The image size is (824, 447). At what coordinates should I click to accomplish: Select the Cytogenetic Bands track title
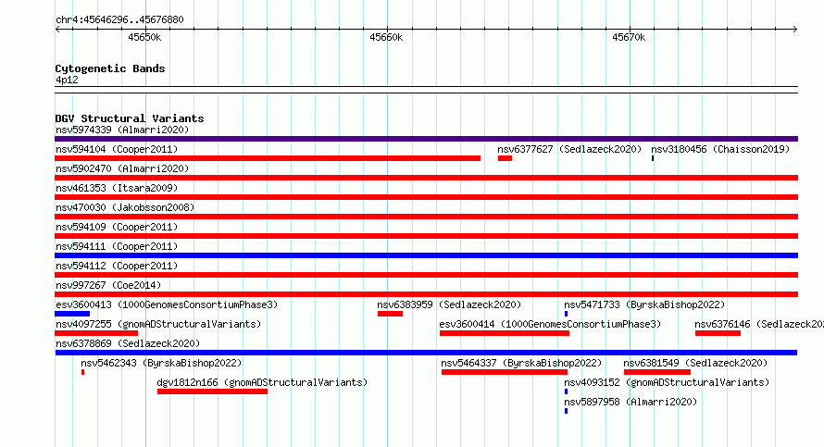(110, 68)
